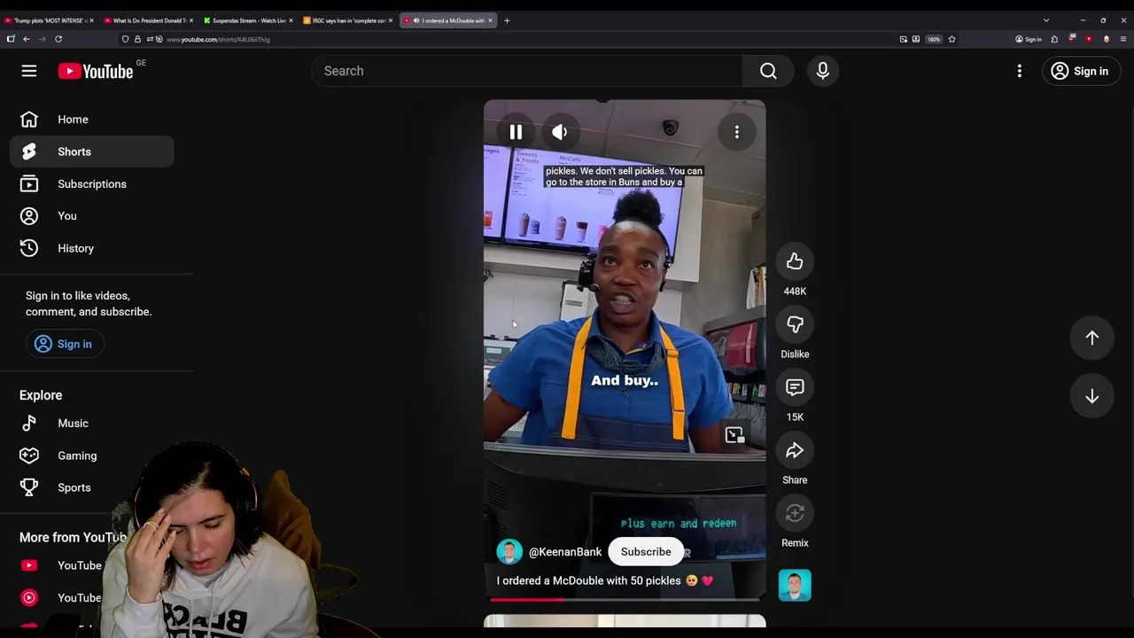Click the padlock site information icon

(137, 39)
